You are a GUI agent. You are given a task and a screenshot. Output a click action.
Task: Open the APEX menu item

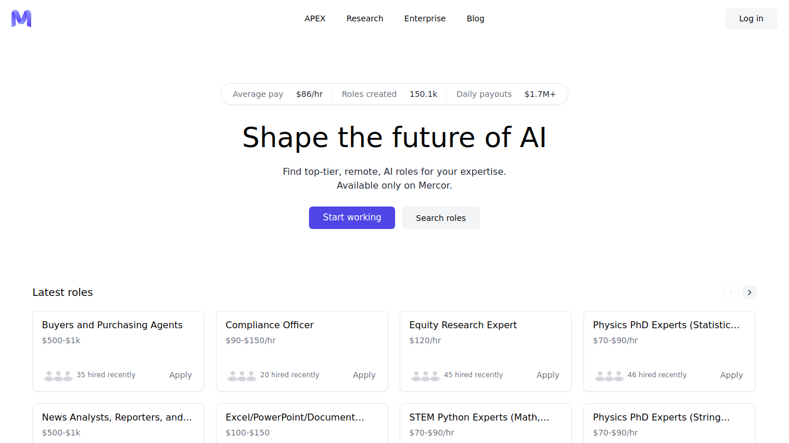coord(315,18)
